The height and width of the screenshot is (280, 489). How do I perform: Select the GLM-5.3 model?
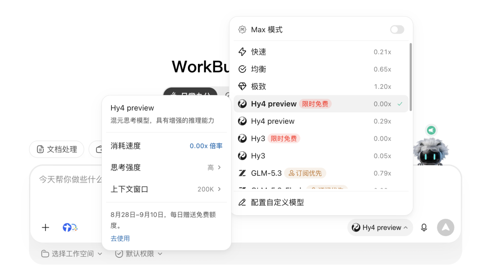[321, 173]
